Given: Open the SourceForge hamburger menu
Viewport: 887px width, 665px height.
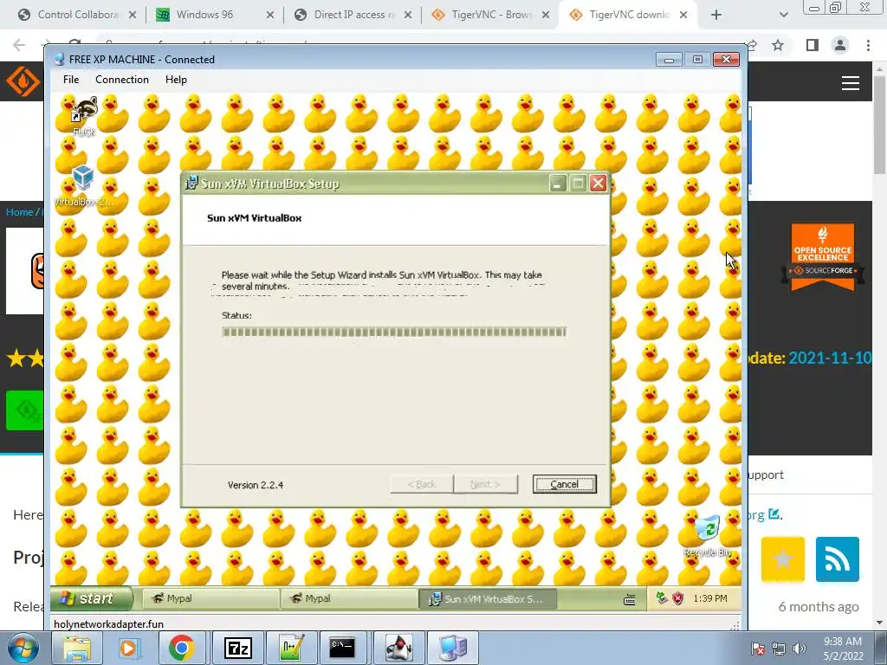Looking at the screenshot, I should (x=851, y=83).
